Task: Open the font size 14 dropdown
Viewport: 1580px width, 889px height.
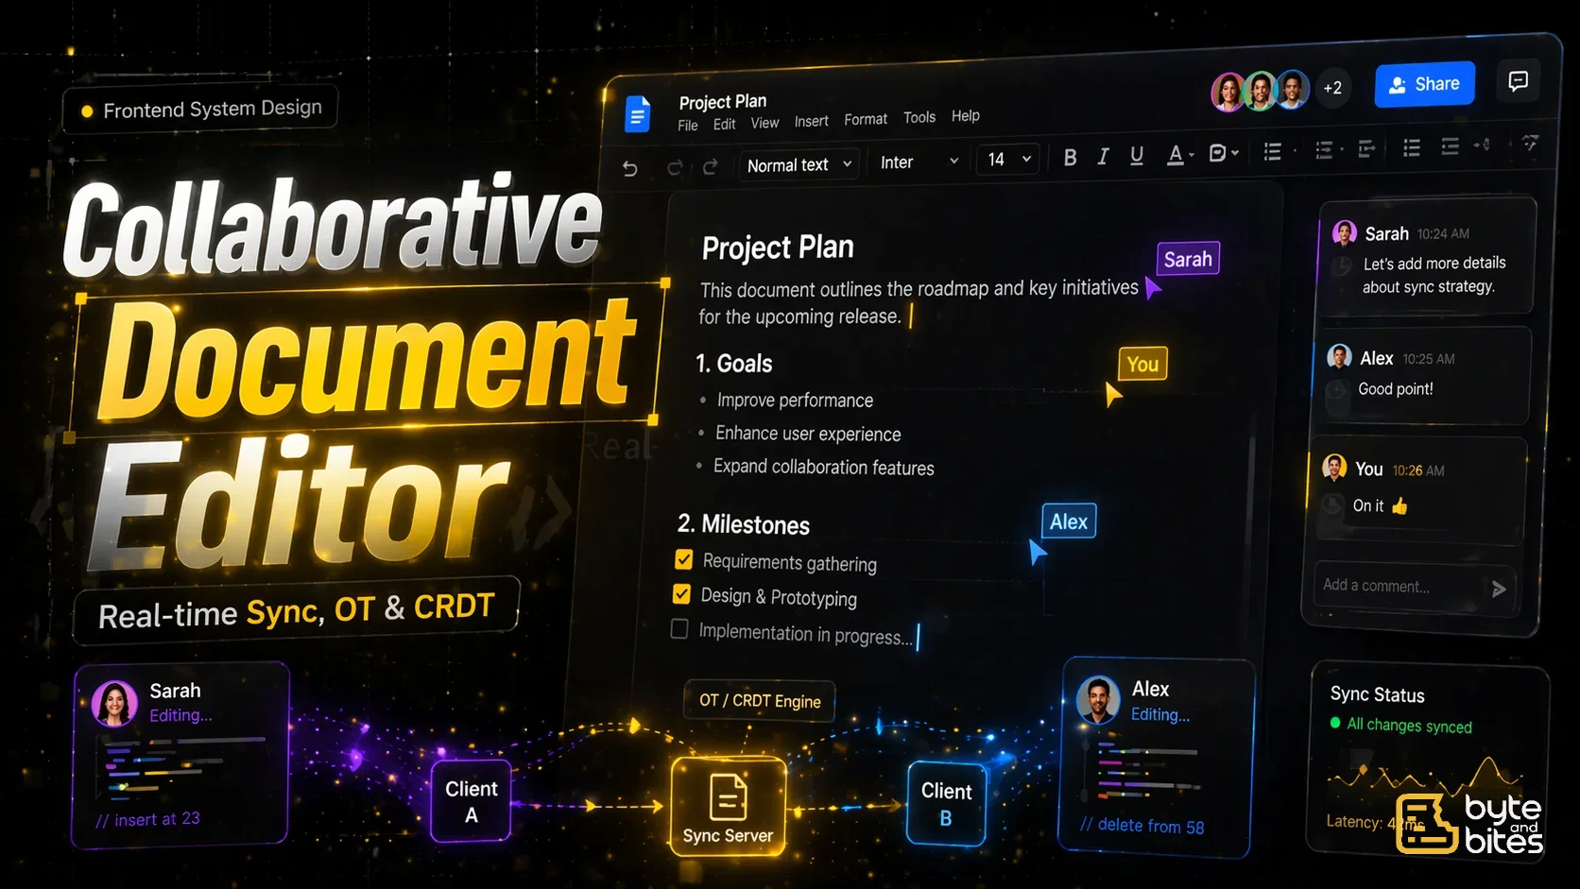Action: click(1009, 159)
